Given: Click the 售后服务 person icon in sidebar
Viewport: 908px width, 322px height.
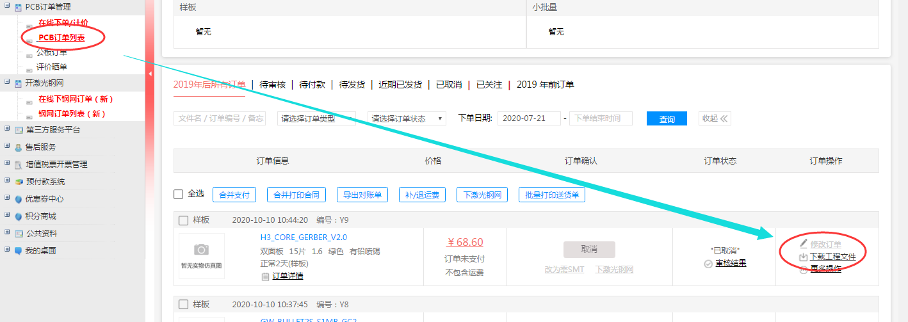Looking at the screenshot, I should [19, 147].
